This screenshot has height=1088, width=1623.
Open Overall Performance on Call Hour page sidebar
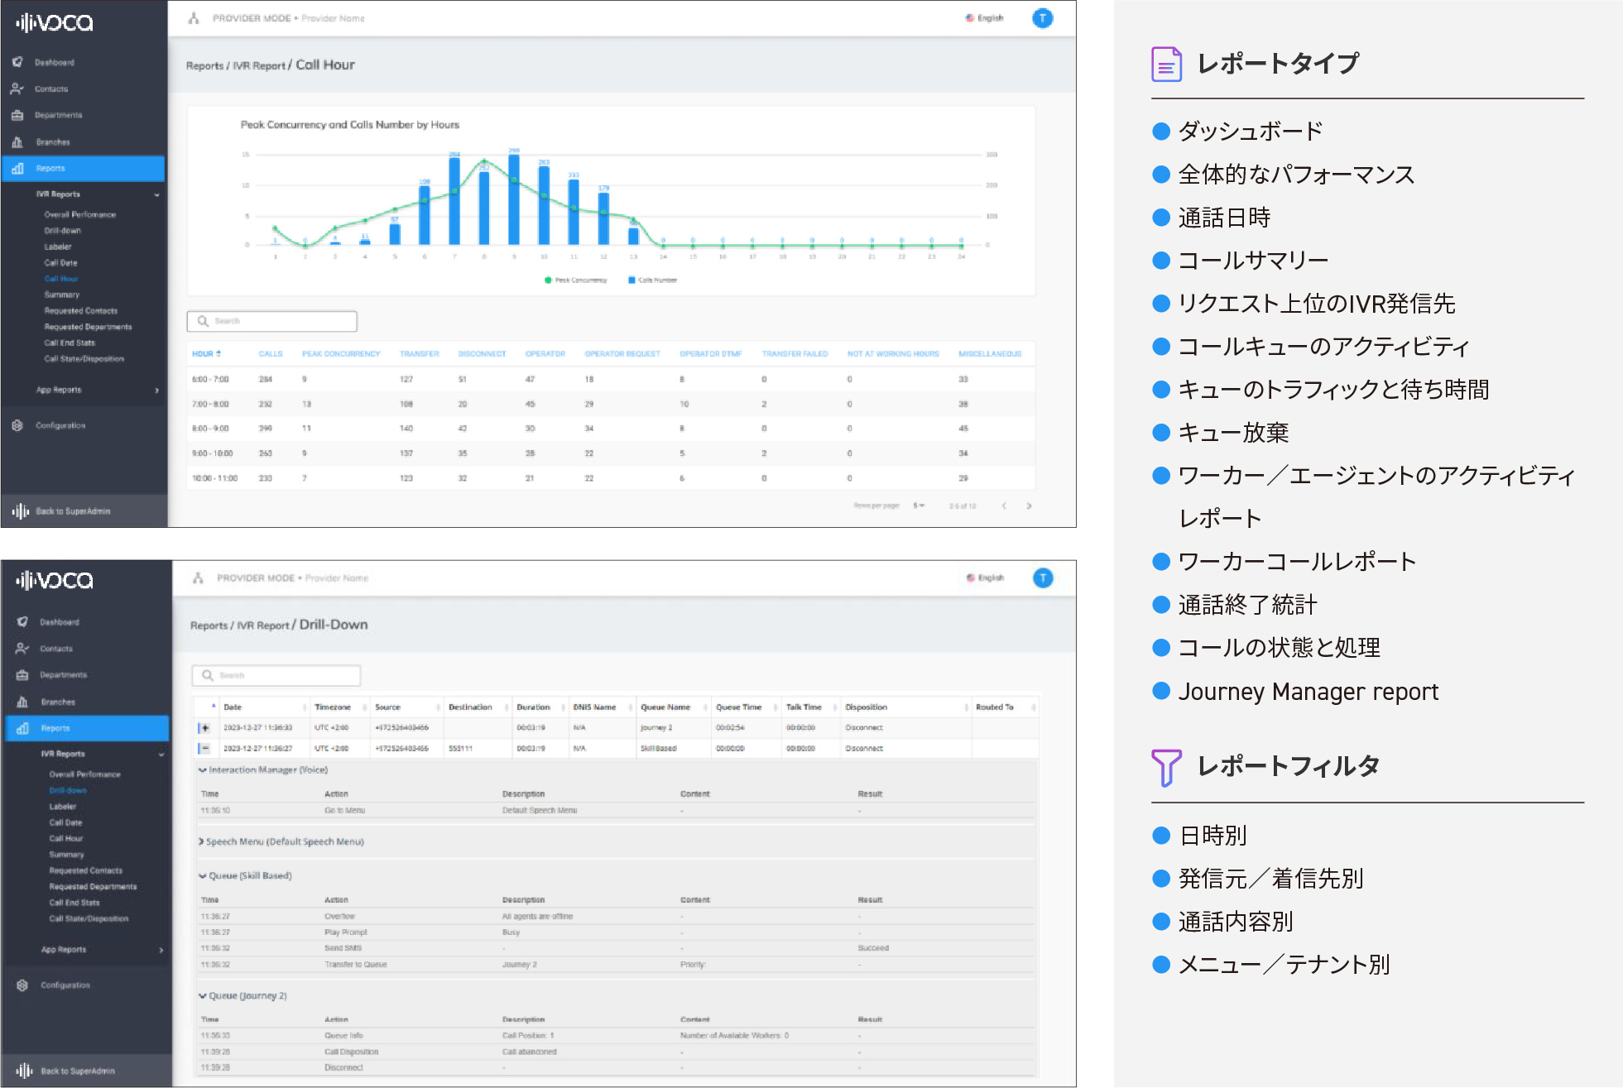[x=80, y=215]
